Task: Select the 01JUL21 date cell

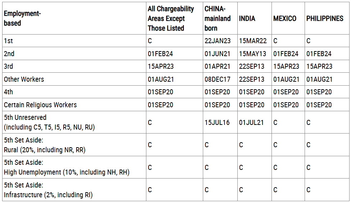Action: (x=251, y=123)
